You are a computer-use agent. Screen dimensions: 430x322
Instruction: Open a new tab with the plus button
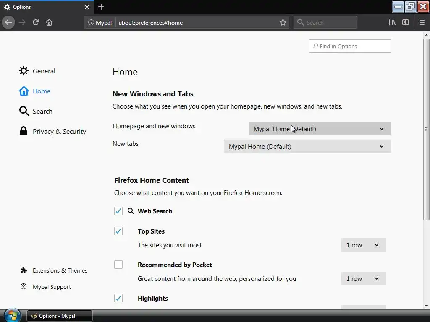tap(101, 7)
